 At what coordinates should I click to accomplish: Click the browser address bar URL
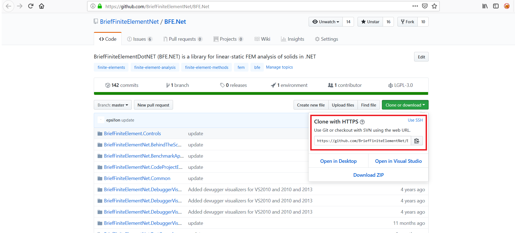point(157,6)
